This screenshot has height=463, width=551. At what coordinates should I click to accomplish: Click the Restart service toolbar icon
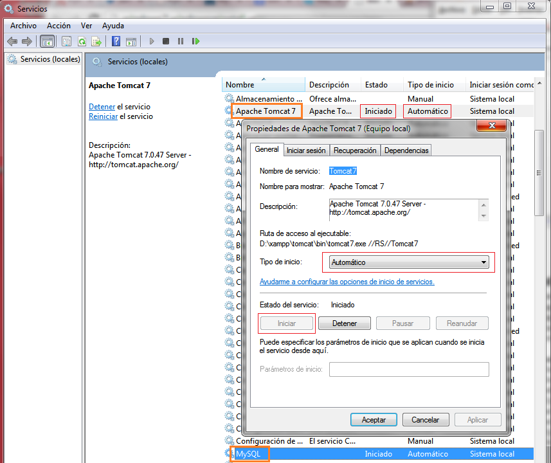pos(195,42)
